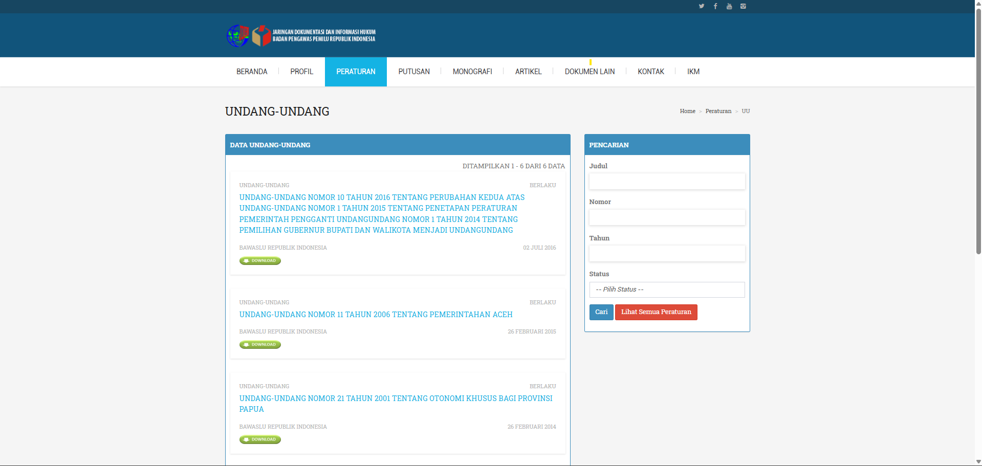
Task: Click the Home breadcrumb link
Action: tap(687, 111)
